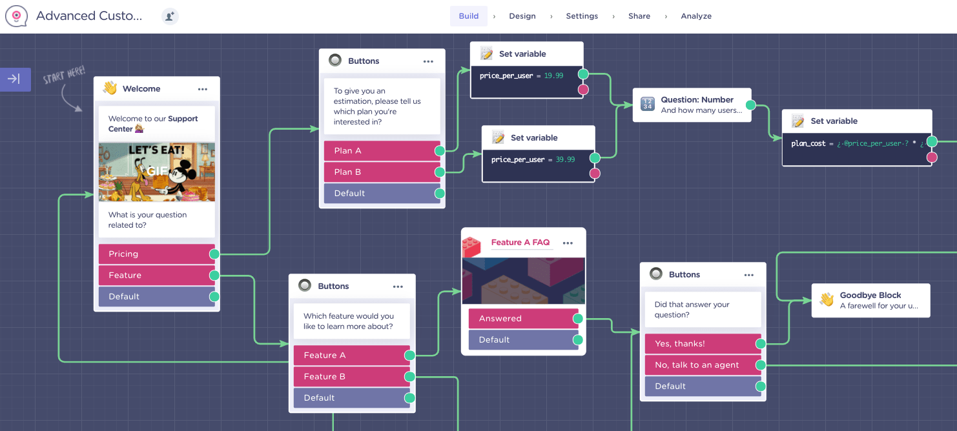The height and width of the screenshot is (431, 957).
Task: Open options menu of plan Buttons block
Action: pos(428,61)
